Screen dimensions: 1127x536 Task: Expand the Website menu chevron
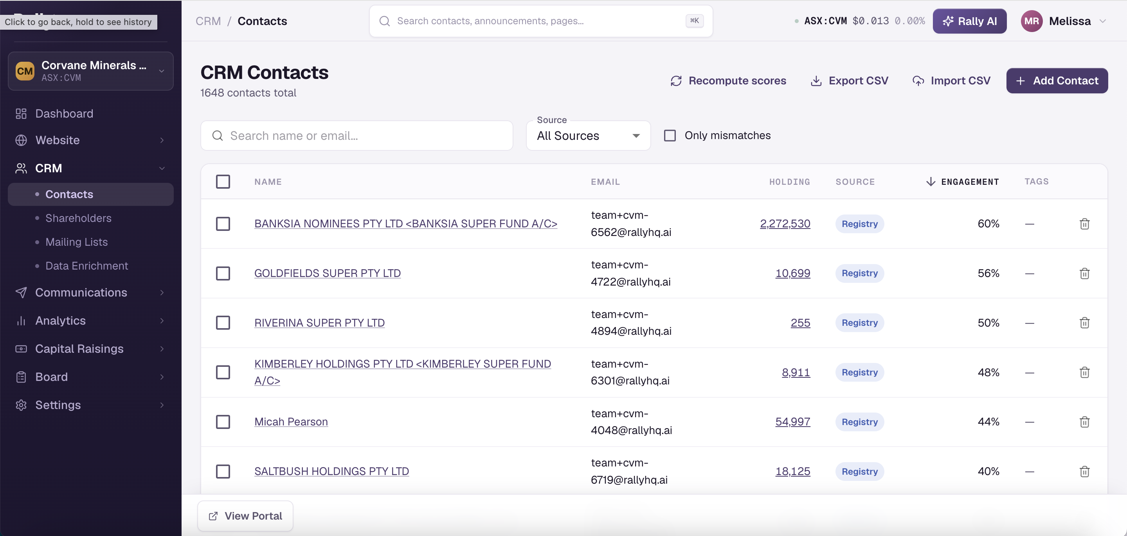coord(162,140)
